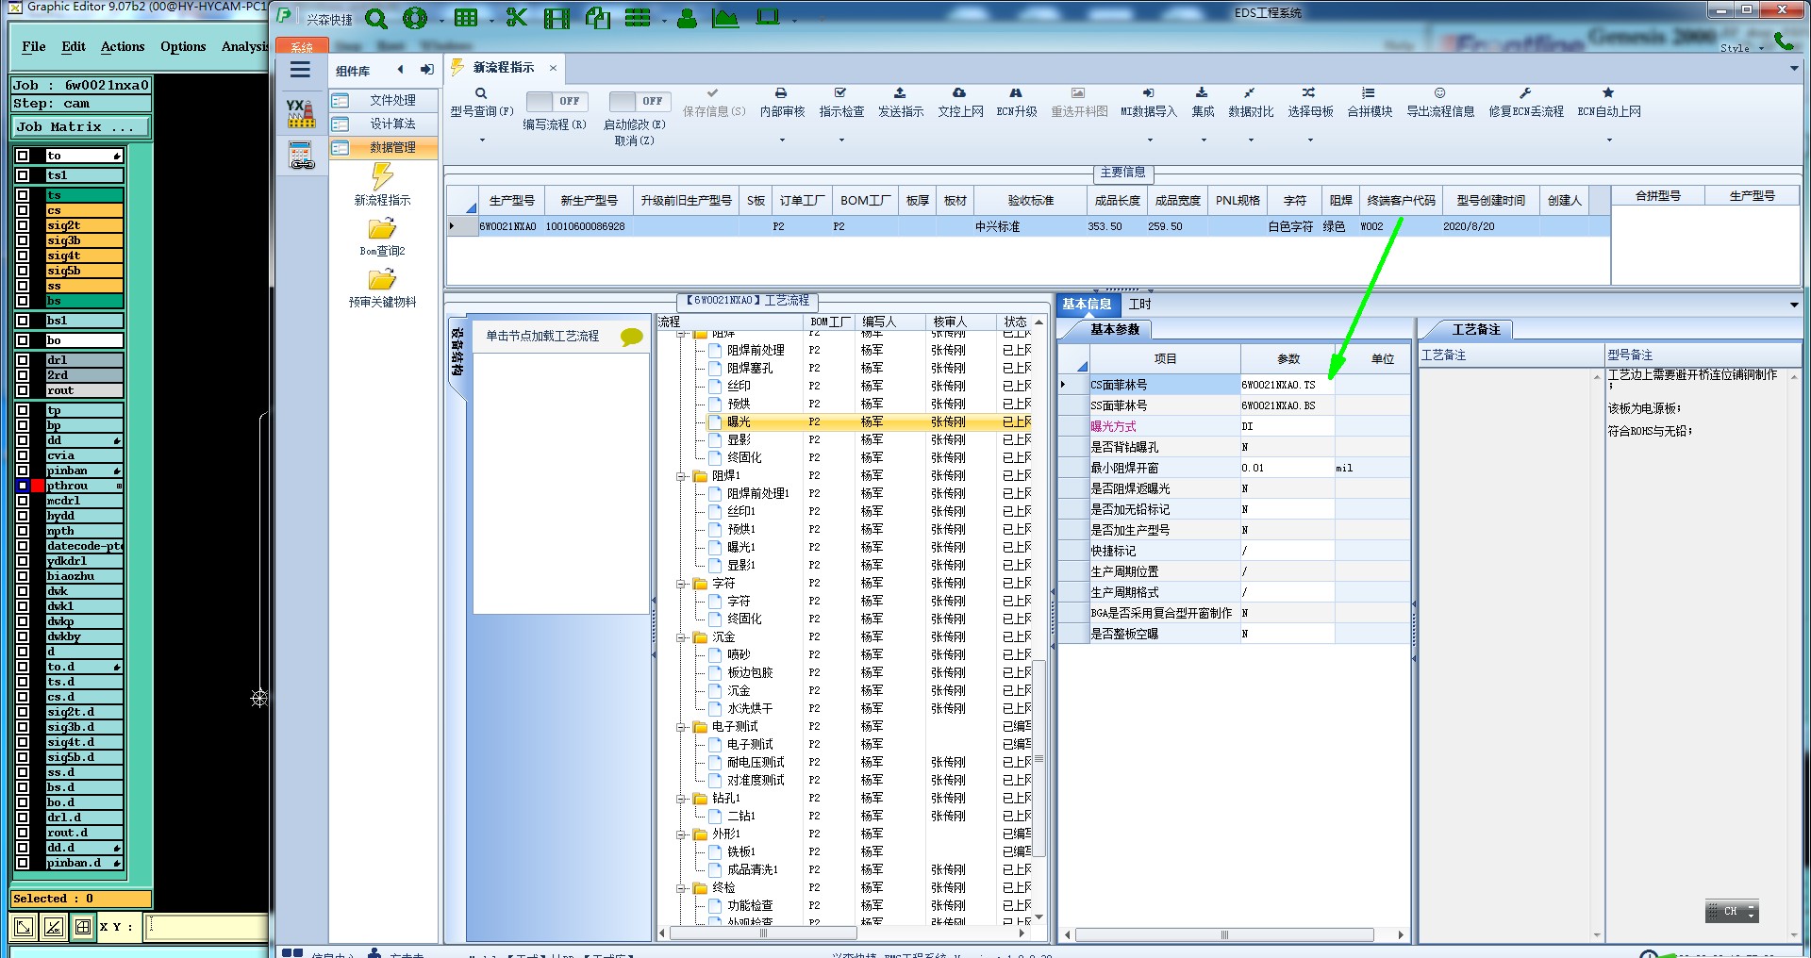Click the calculator icon in left sidebar

coord(301,156)
